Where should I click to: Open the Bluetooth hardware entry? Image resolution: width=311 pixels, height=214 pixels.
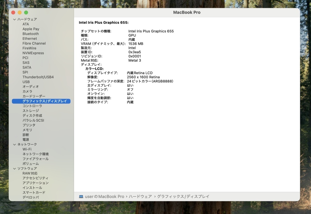click(31, 34)
